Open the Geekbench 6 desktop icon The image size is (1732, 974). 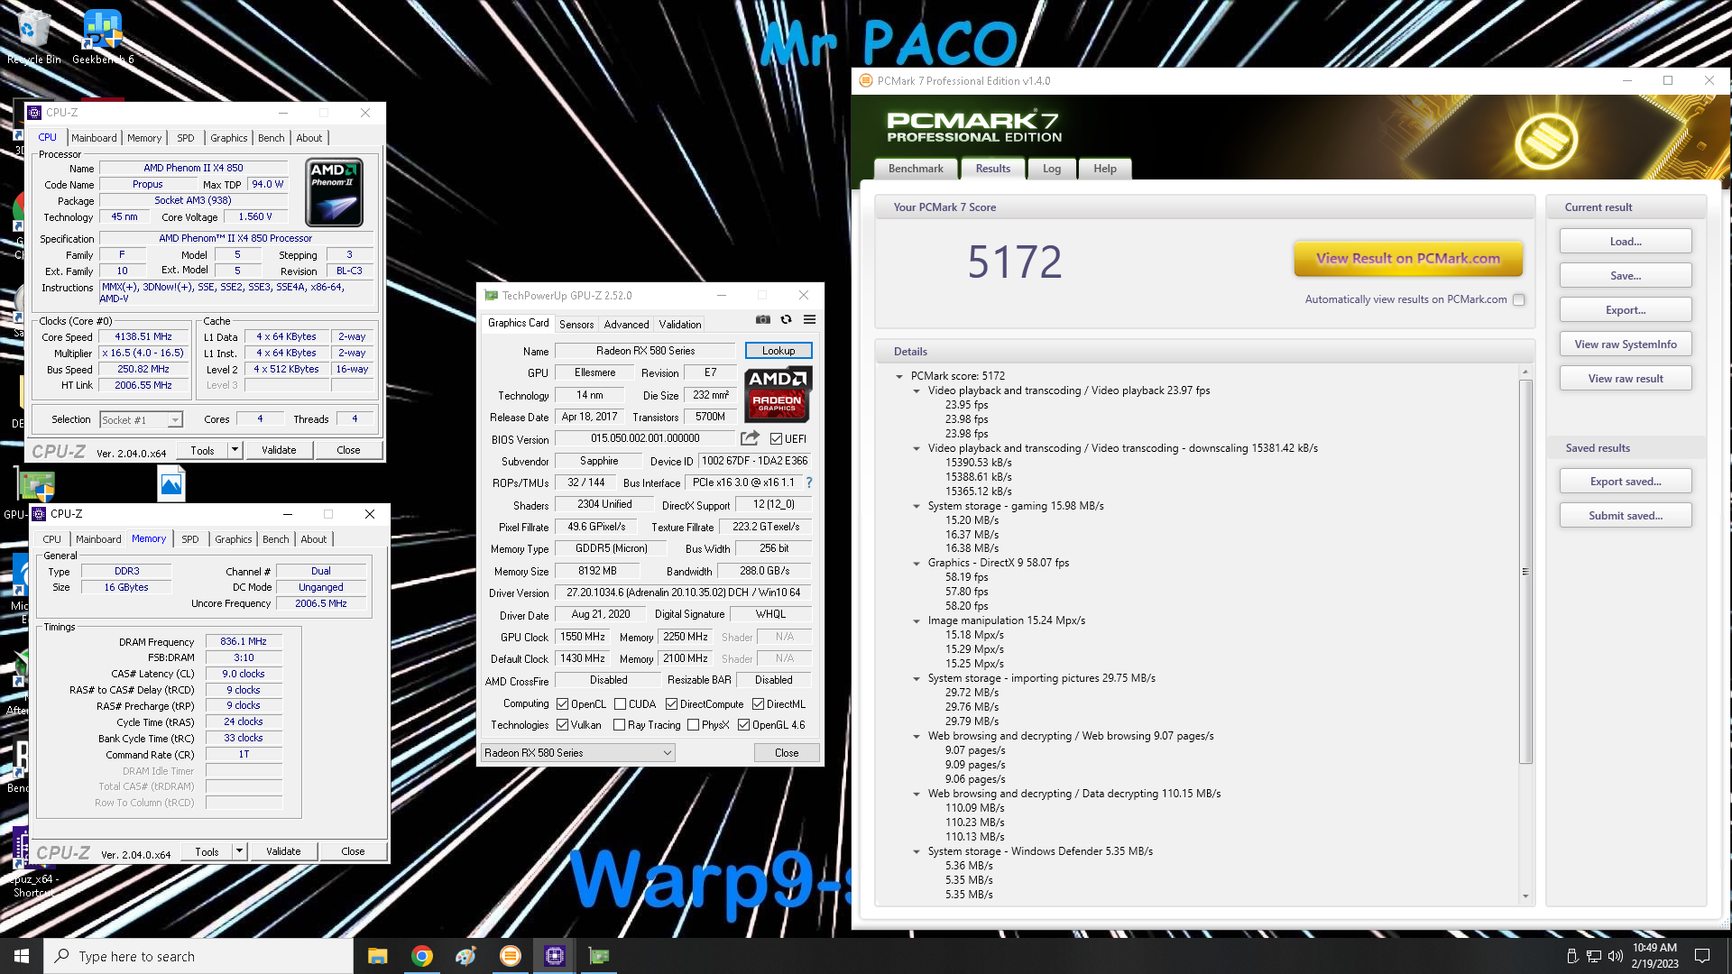point(103,37)
